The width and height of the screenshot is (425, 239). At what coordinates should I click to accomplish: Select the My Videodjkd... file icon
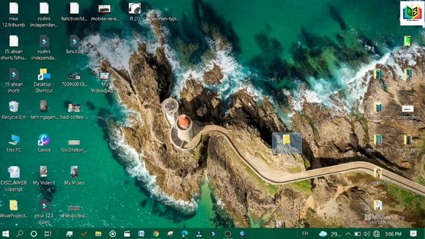104,76
